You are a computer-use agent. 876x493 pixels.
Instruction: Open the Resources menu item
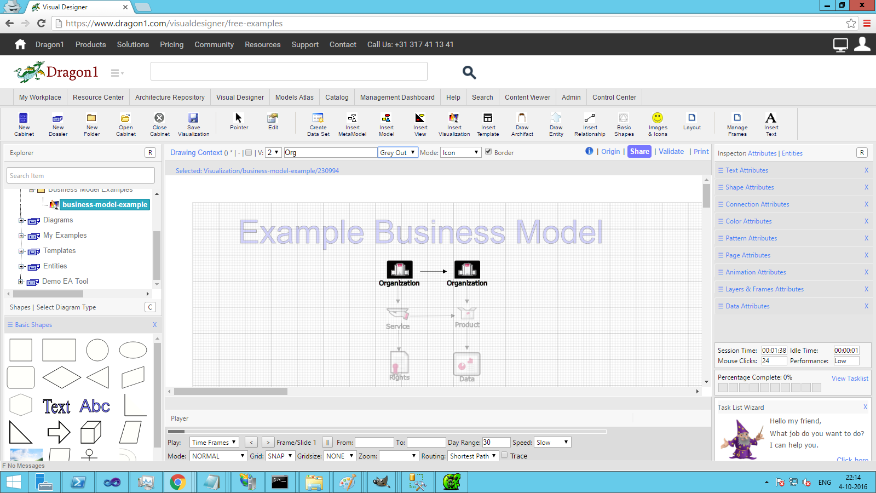click(x=262, y=44)
